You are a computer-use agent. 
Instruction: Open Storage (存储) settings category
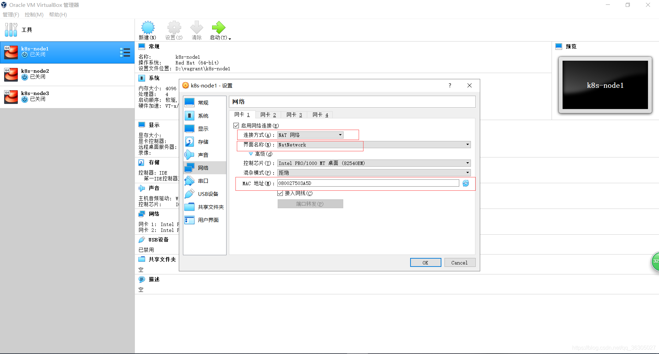(x=205, y=142)
